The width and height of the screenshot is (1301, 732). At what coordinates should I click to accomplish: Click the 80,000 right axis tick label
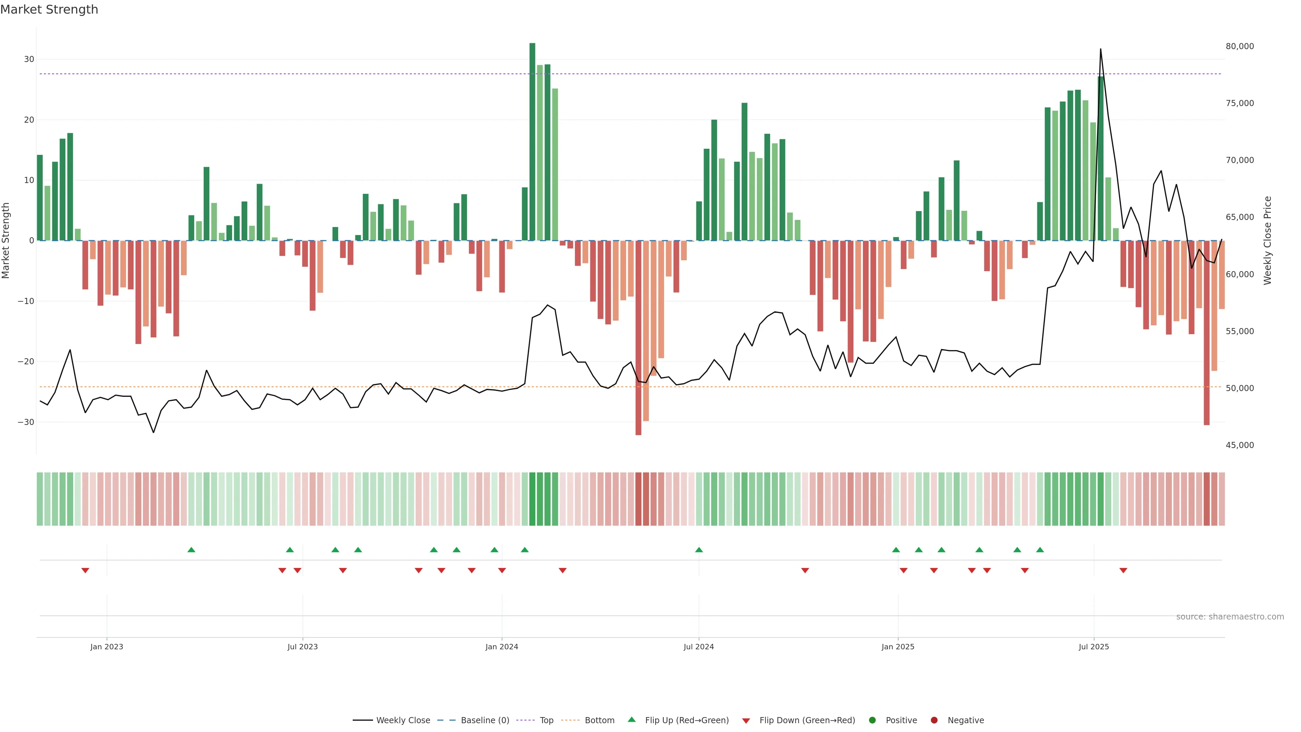[x=1239, y=46]
